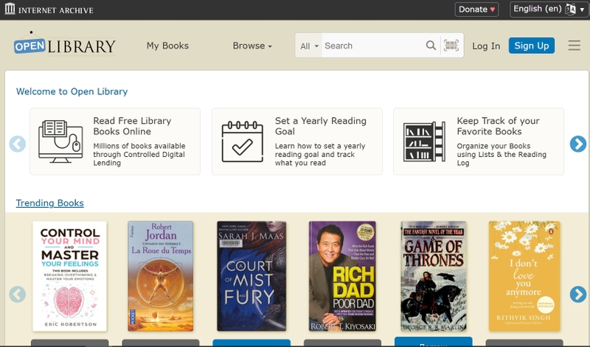
Task: Open Read Free Library Books Online card
Action: pos(115,141)
